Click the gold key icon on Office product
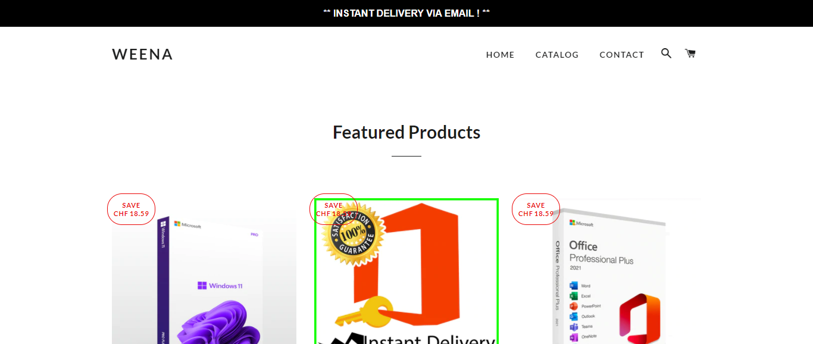813x344 pixels. (364, 312)
